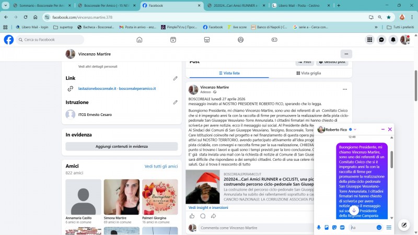Image resolution: width=418 pixels, height=235 pixels.
Task: Reload the page
Action: (x=25, y=17)
